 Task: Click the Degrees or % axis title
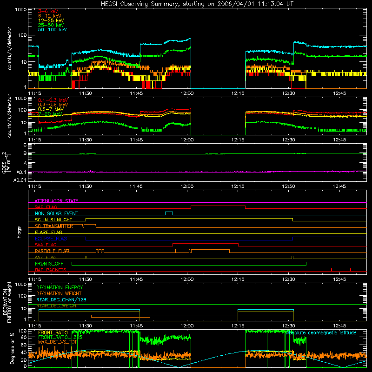12,348
